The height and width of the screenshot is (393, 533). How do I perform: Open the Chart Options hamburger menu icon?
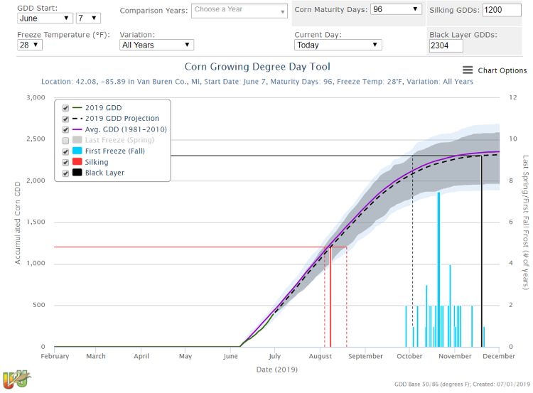(468, 70)
